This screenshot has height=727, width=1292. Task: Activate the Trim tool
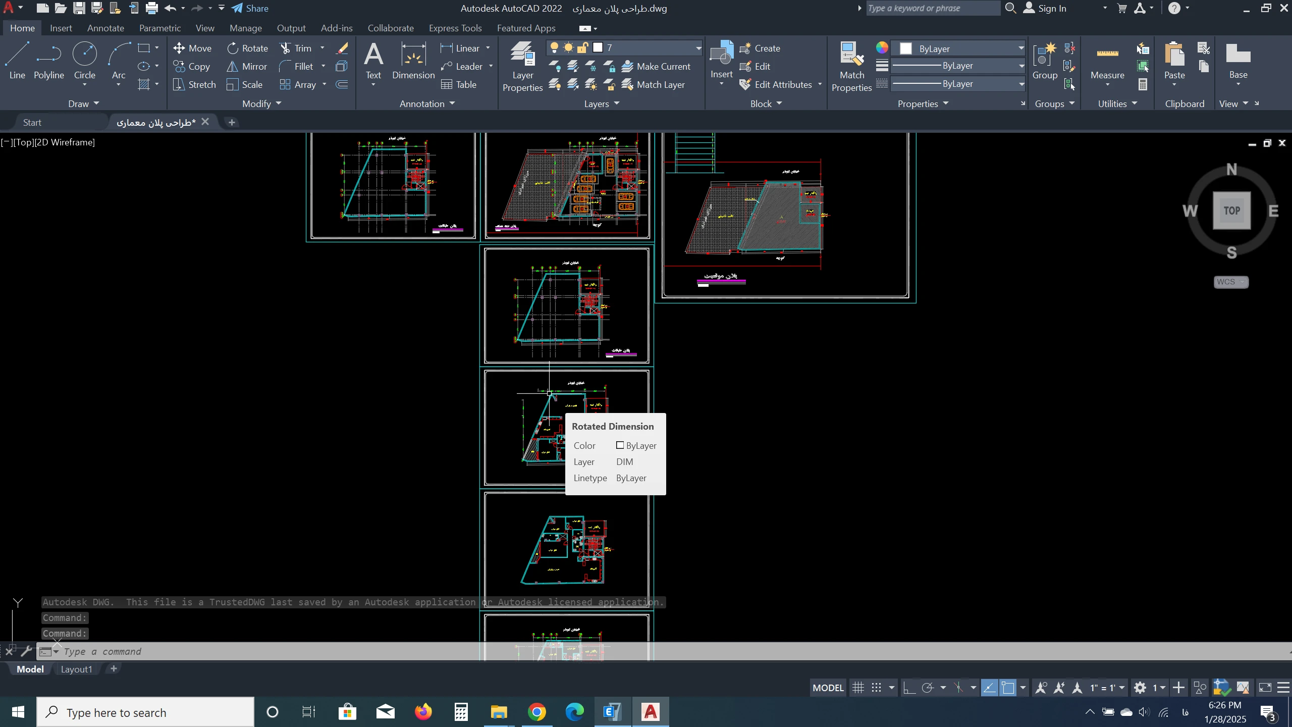click(x=296, y=48)
